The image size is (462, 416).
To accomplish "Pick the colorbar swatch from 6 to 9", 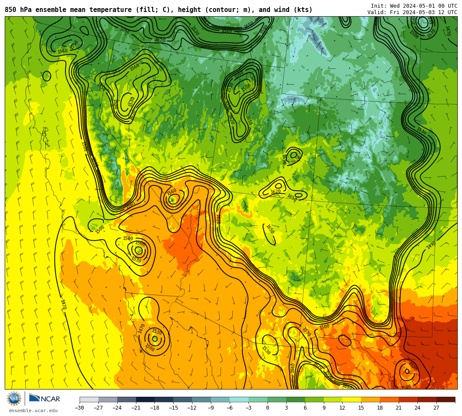I will pos(314,399).
